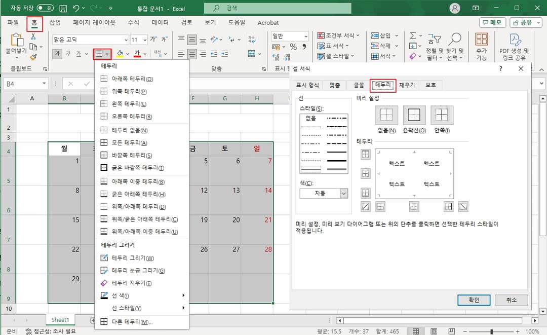Expand the Cell Styles dropdown
Viewport: 547px width, 335px height.
tap(353, 56)
